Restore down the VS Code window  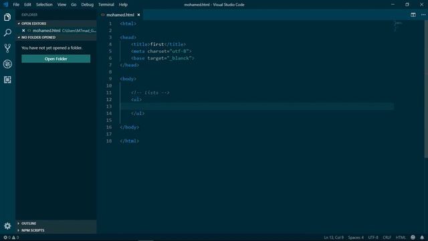coord(407,5)
